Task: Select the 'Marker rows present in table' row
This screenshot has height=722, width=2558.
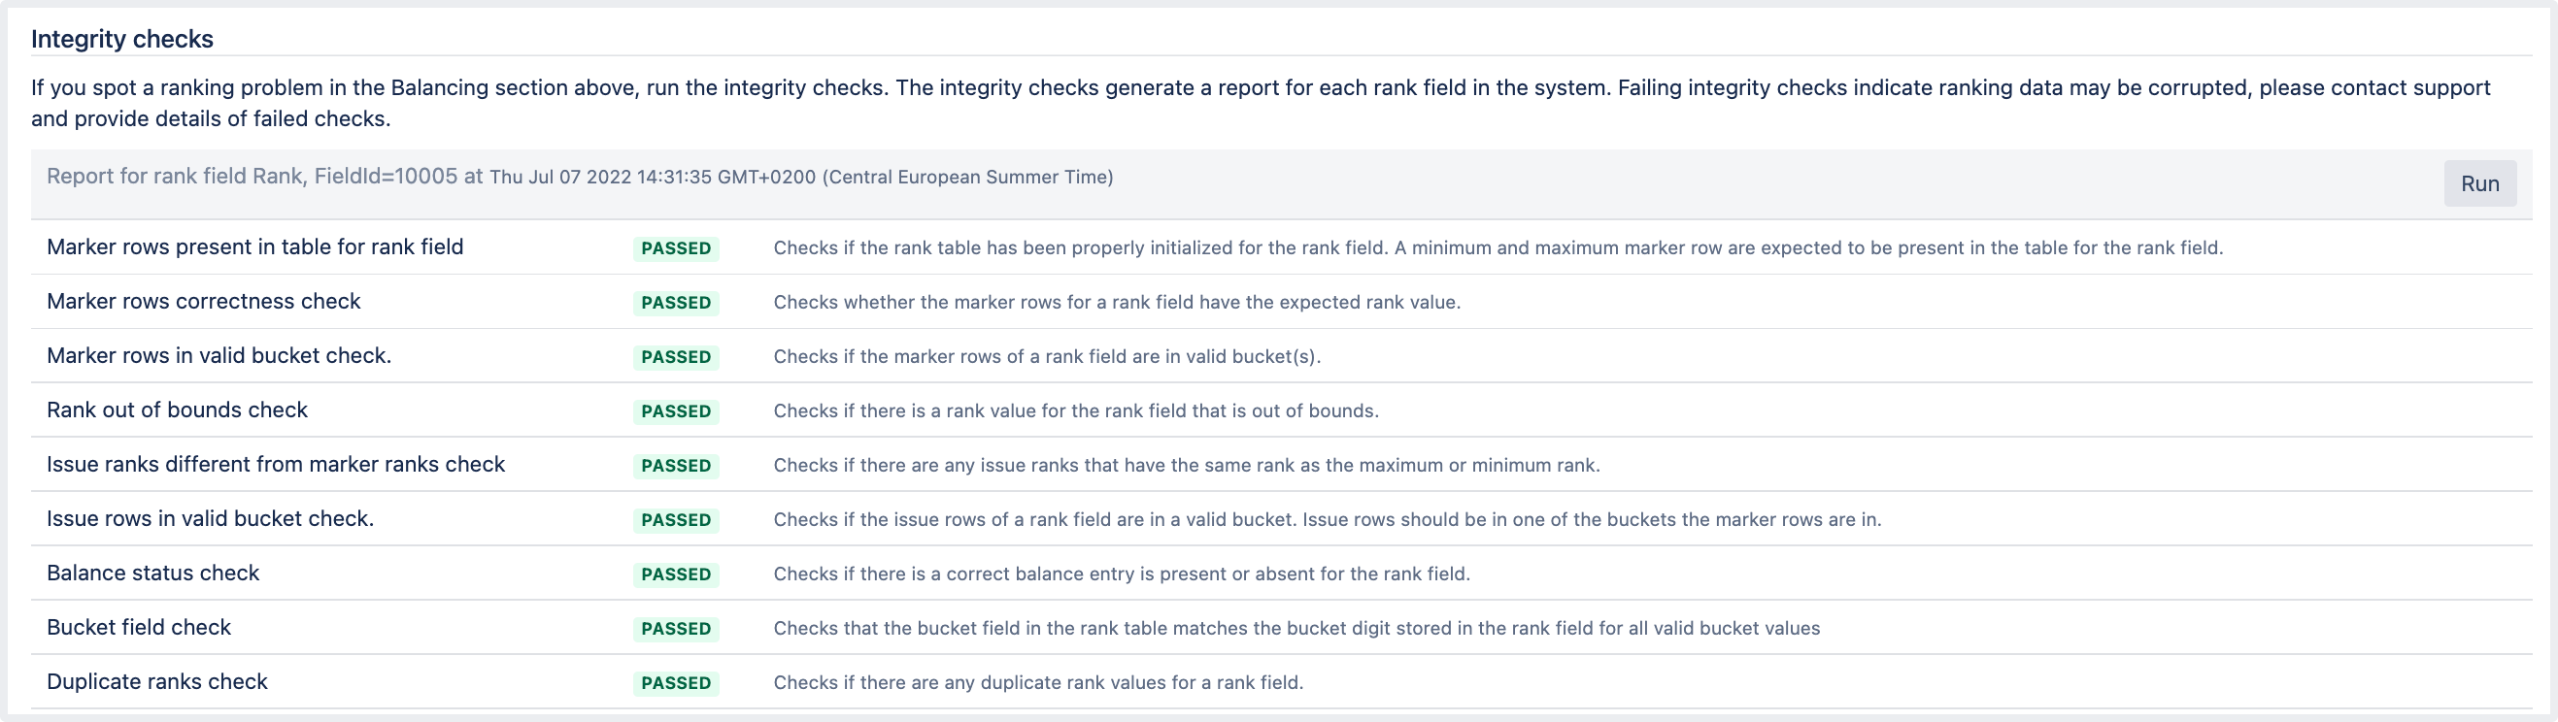Action: click(254, 246)
